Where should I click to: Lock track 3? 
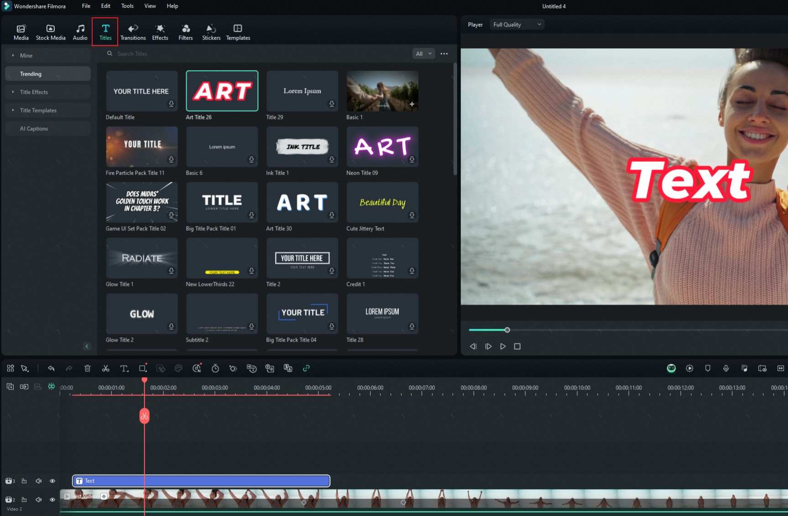coord(24,481)
